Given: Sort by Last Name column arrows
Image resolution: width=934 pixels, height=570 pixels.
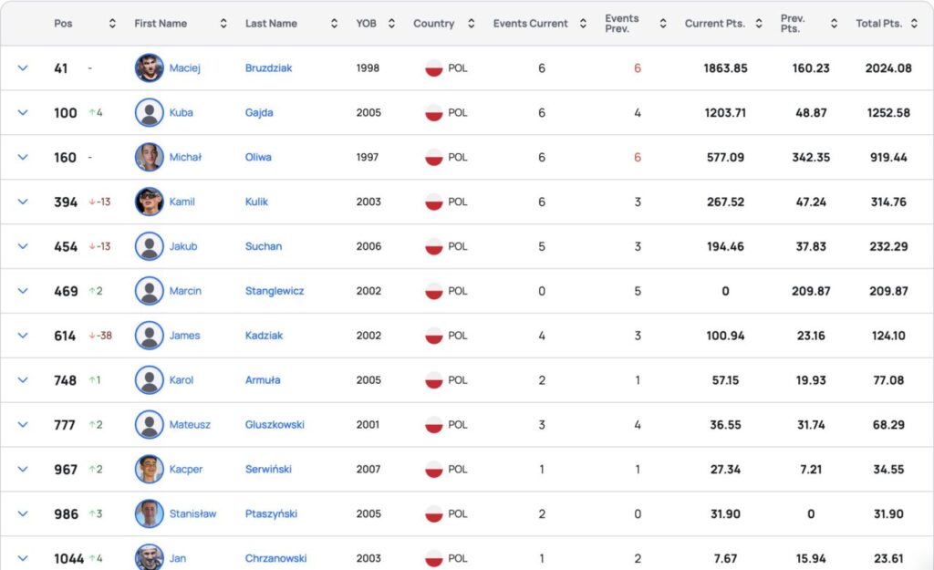Looking at the screenshot, I should 334,24.
